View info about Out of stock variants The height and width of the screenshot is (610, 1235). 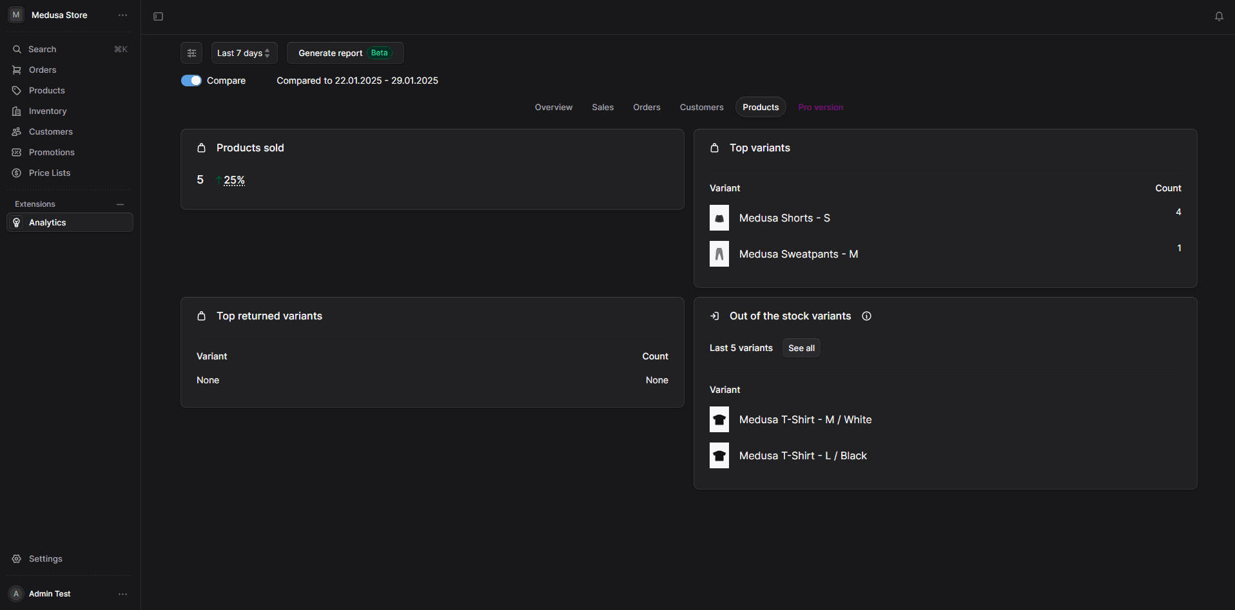[x=866, y=316]
